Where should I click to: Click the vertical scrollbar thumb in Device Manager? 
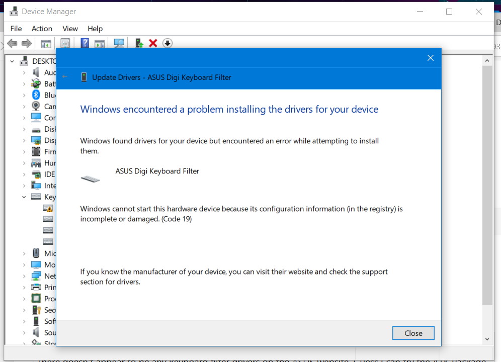[487, 186]
